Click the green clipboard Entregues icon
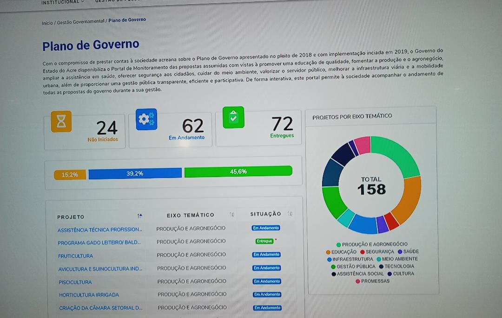The image size is (502, 318). click(x=233, y=118)
